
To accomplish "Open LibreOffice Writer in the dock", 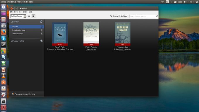I will click(x=4, y=57).
